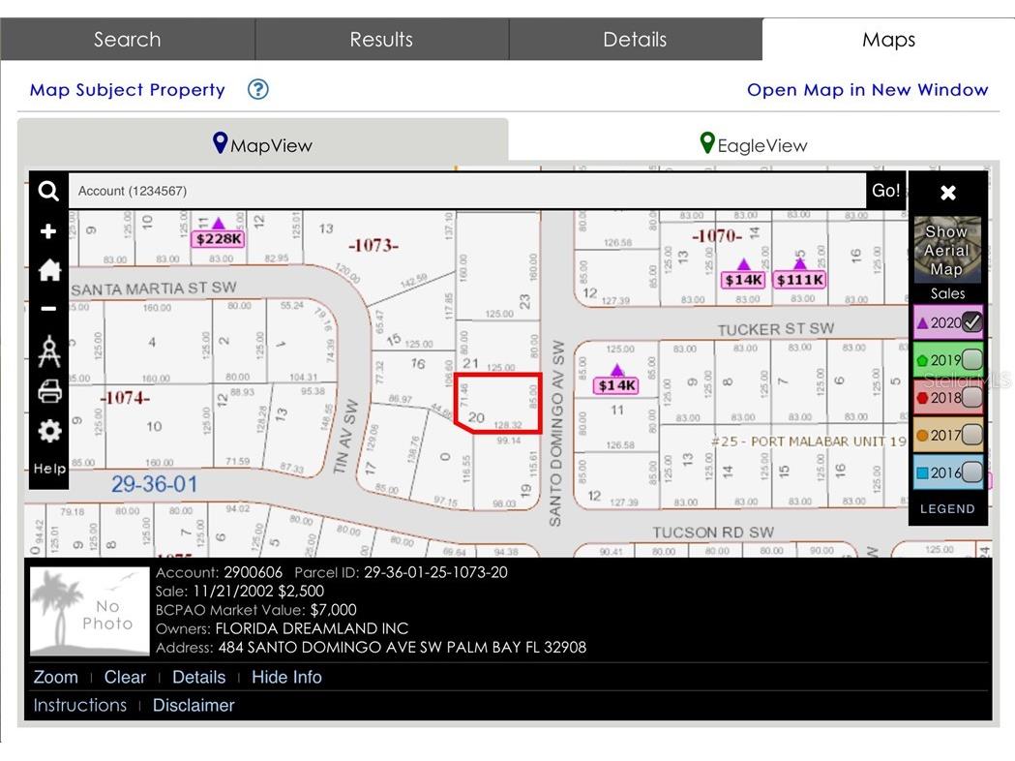Click the magnifier search icon

[x=48, y=192]
